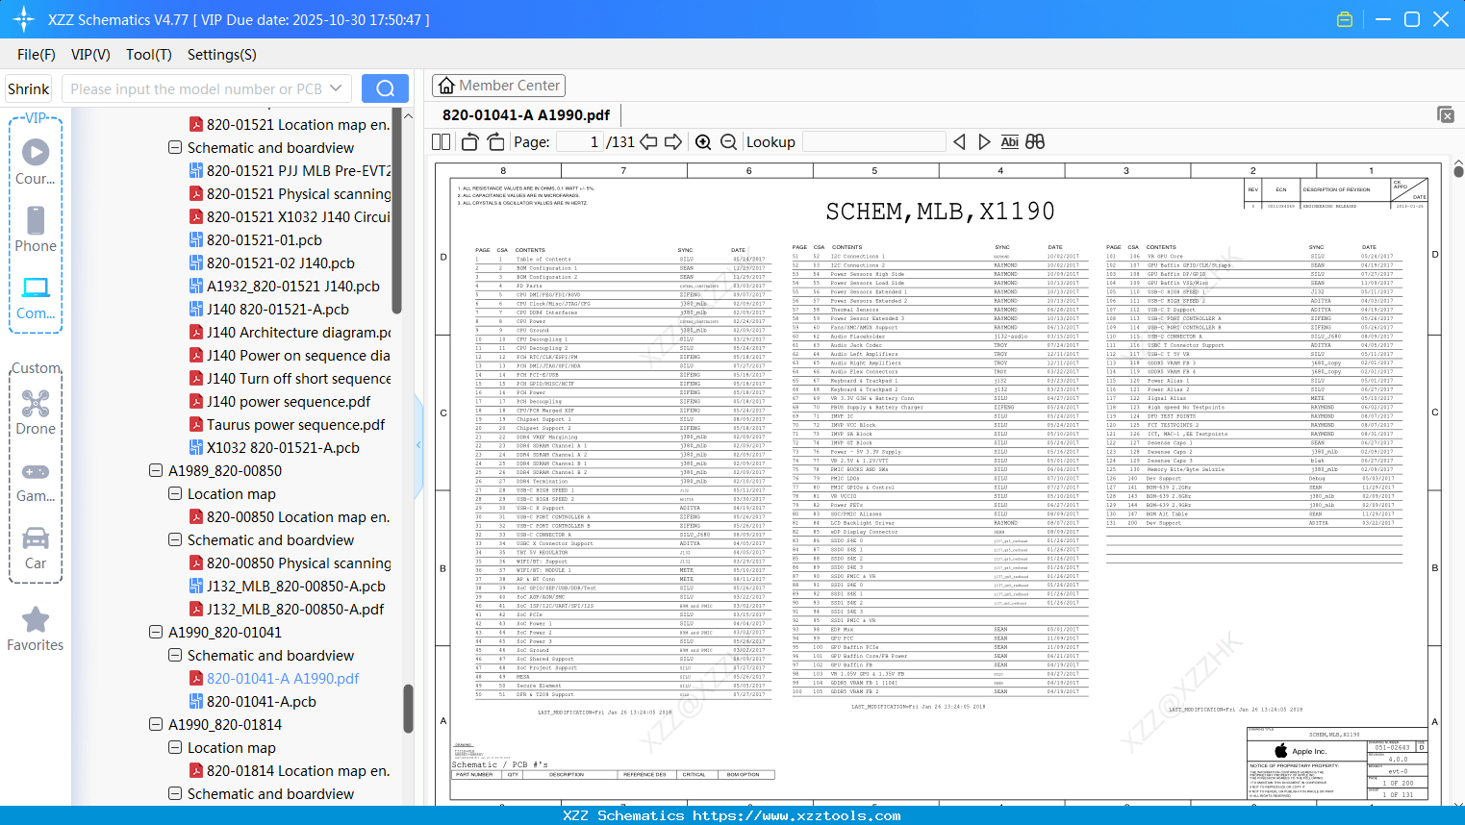Click the model number search box
1465x825 pixels.
196,88
